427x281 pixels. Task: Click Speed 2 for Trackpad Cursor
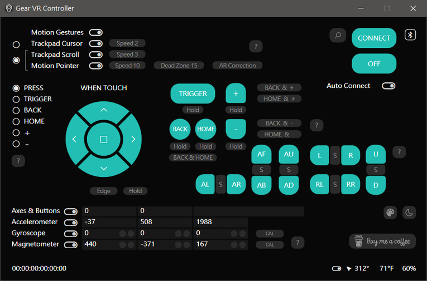tap(127, 43)
